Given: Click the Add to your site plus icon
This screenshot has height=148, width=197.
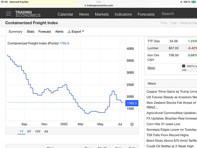Looking at the screenshot, I should [184, 66].
